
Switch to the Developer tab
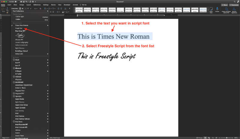(x=67, y=5)
